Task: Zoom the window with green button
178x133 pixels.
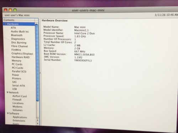Action: click(15, 10)
